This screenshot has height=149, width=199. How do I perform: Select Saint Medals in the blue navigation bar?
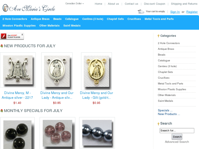click(72, 25)
